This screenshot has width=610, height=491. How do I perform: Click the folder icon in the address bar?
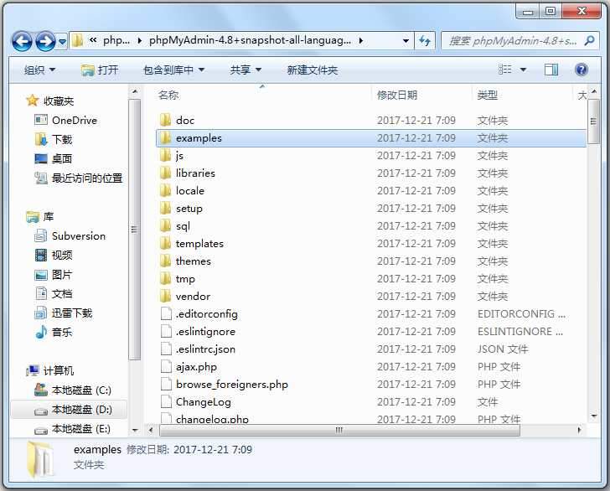77,40
